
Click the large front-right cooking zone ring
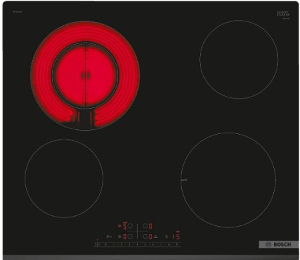click(x=229, y=180)
